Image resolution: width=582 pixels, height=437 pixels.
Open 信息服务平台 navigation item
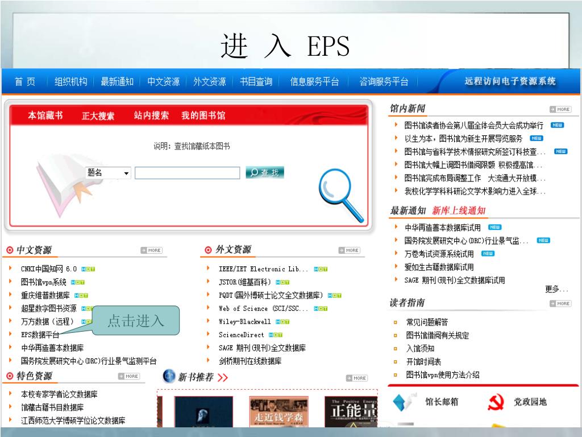pos(314,81)
